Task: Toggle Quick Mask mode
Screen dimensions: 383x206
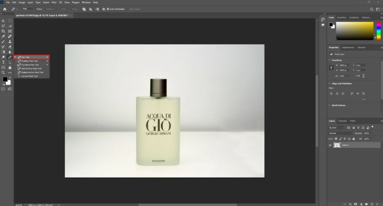Action: [3, 89]
